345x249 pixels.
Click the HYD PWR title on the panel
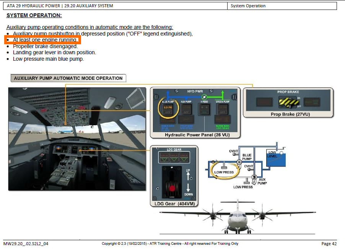(195, 91)
